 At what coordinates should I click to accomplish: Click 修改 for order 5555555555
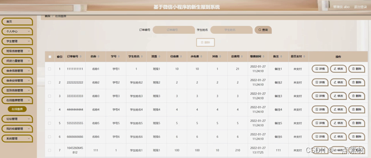coord(338,123)
